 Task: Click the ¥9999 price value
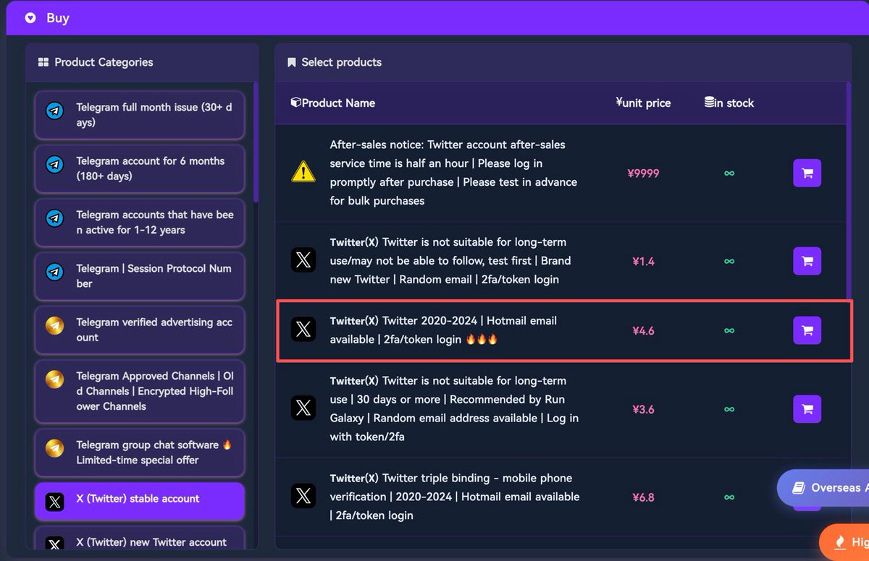tap(643, 174)
